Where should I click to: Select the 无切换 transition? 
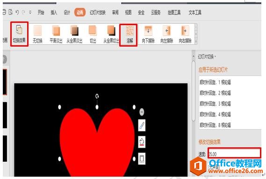point(37,34)
